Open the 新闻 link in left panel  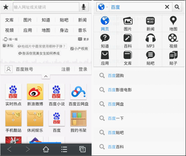82,20
